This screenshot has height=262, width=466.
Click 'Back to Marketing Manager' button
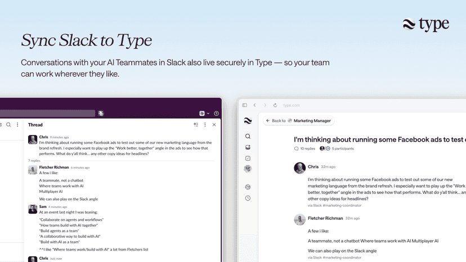pyautogui.click(x=298, y=121)
